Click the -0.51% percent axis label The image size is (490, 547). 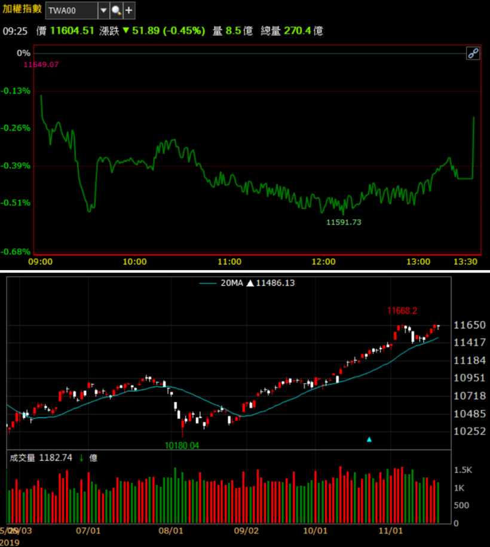point(16,203)
